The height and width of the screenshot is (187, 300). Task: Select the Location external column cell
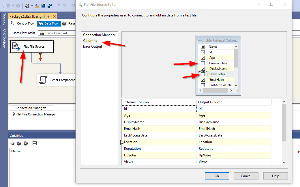(159, 142)
